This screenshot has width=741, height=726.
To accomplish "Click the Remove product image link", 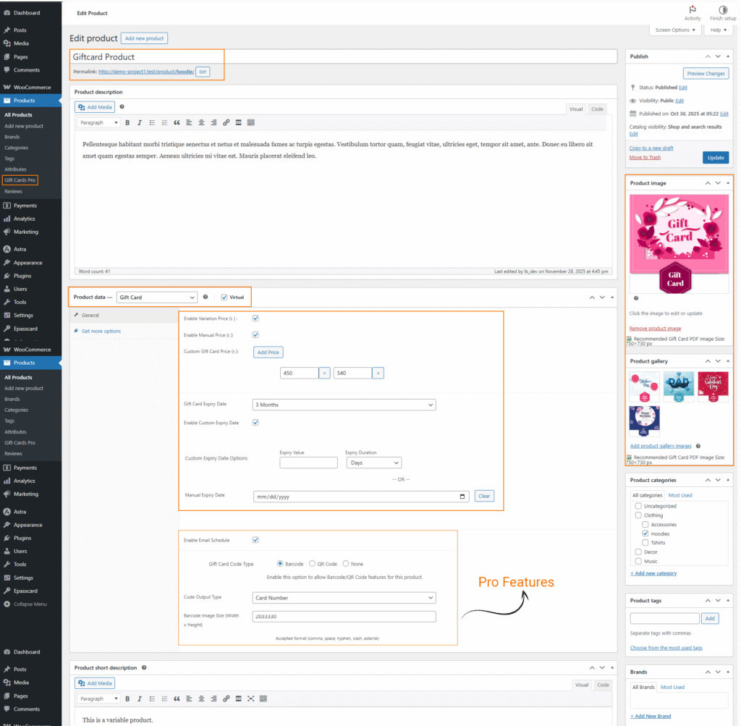I will point(655,329).
